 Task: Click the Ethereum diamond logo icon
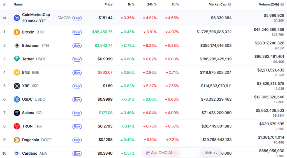point(17,46)
